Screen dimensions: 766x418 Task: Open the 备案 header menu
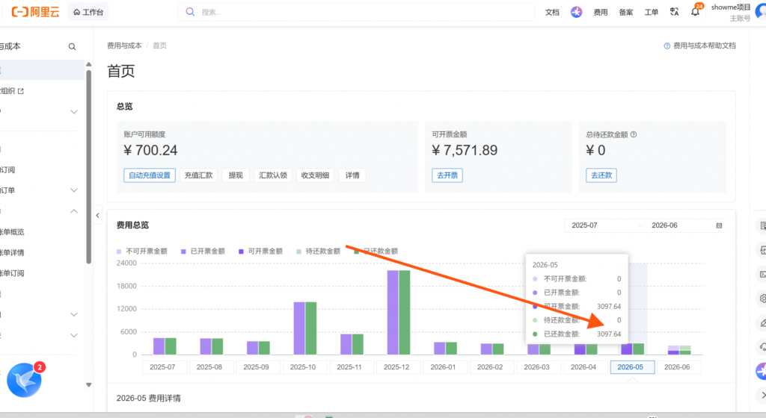(626, 12)
